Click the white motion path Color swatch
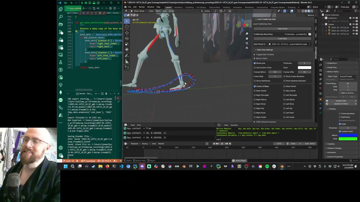 (x=304, y=68)
